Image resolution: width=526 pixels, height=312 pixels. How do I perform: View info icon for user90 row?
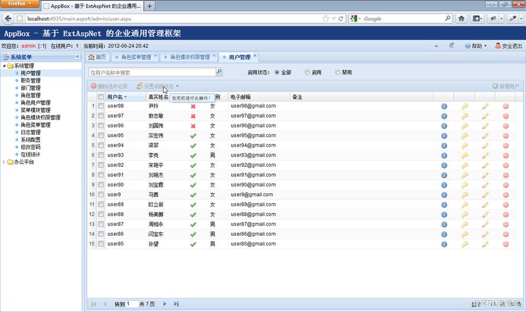444,185
